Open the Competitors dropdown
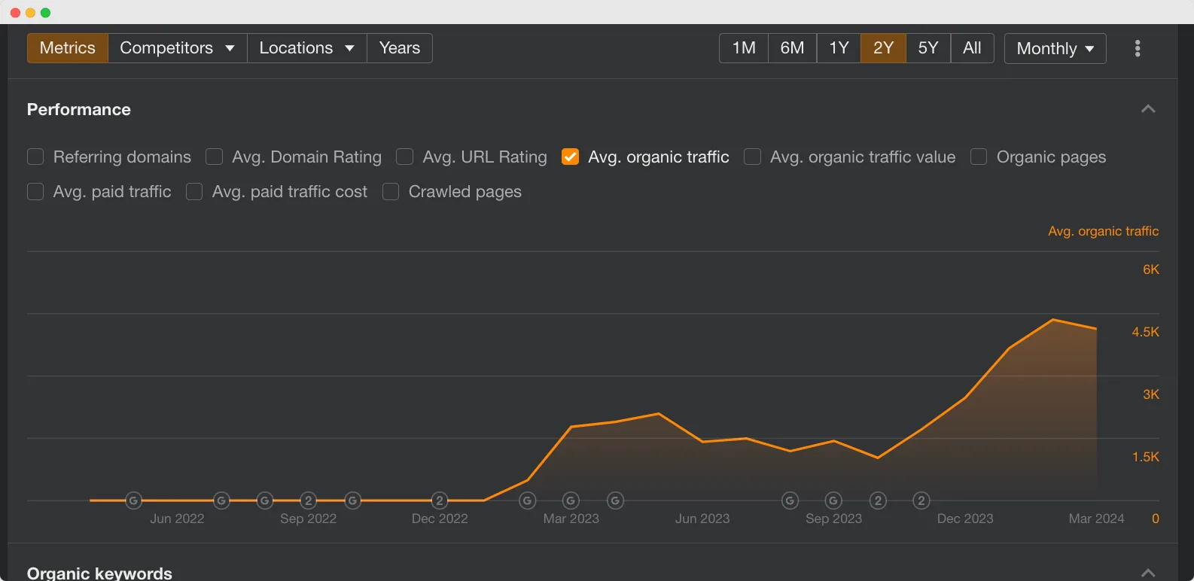Image resolution: width=1194 pixels, height=581 pixels. coord(177,48)
